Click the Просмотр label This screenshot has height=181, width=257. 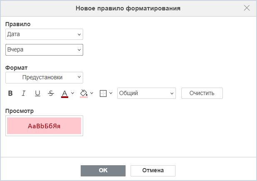(20, 111)
